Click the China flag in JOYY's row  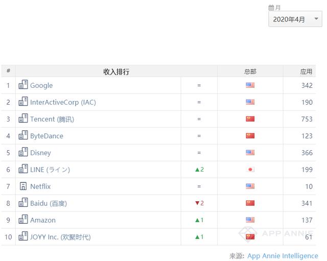pyautogui.click(x=250, y=237)
